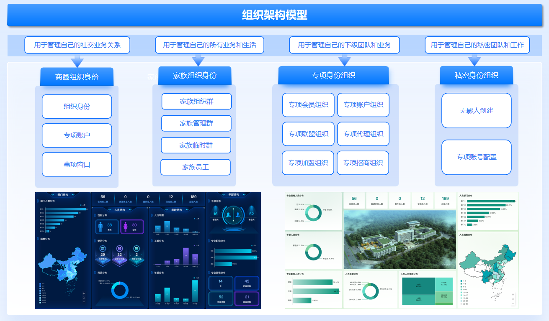
Task: Click the aerial campus building image
Action: (399, 239)
